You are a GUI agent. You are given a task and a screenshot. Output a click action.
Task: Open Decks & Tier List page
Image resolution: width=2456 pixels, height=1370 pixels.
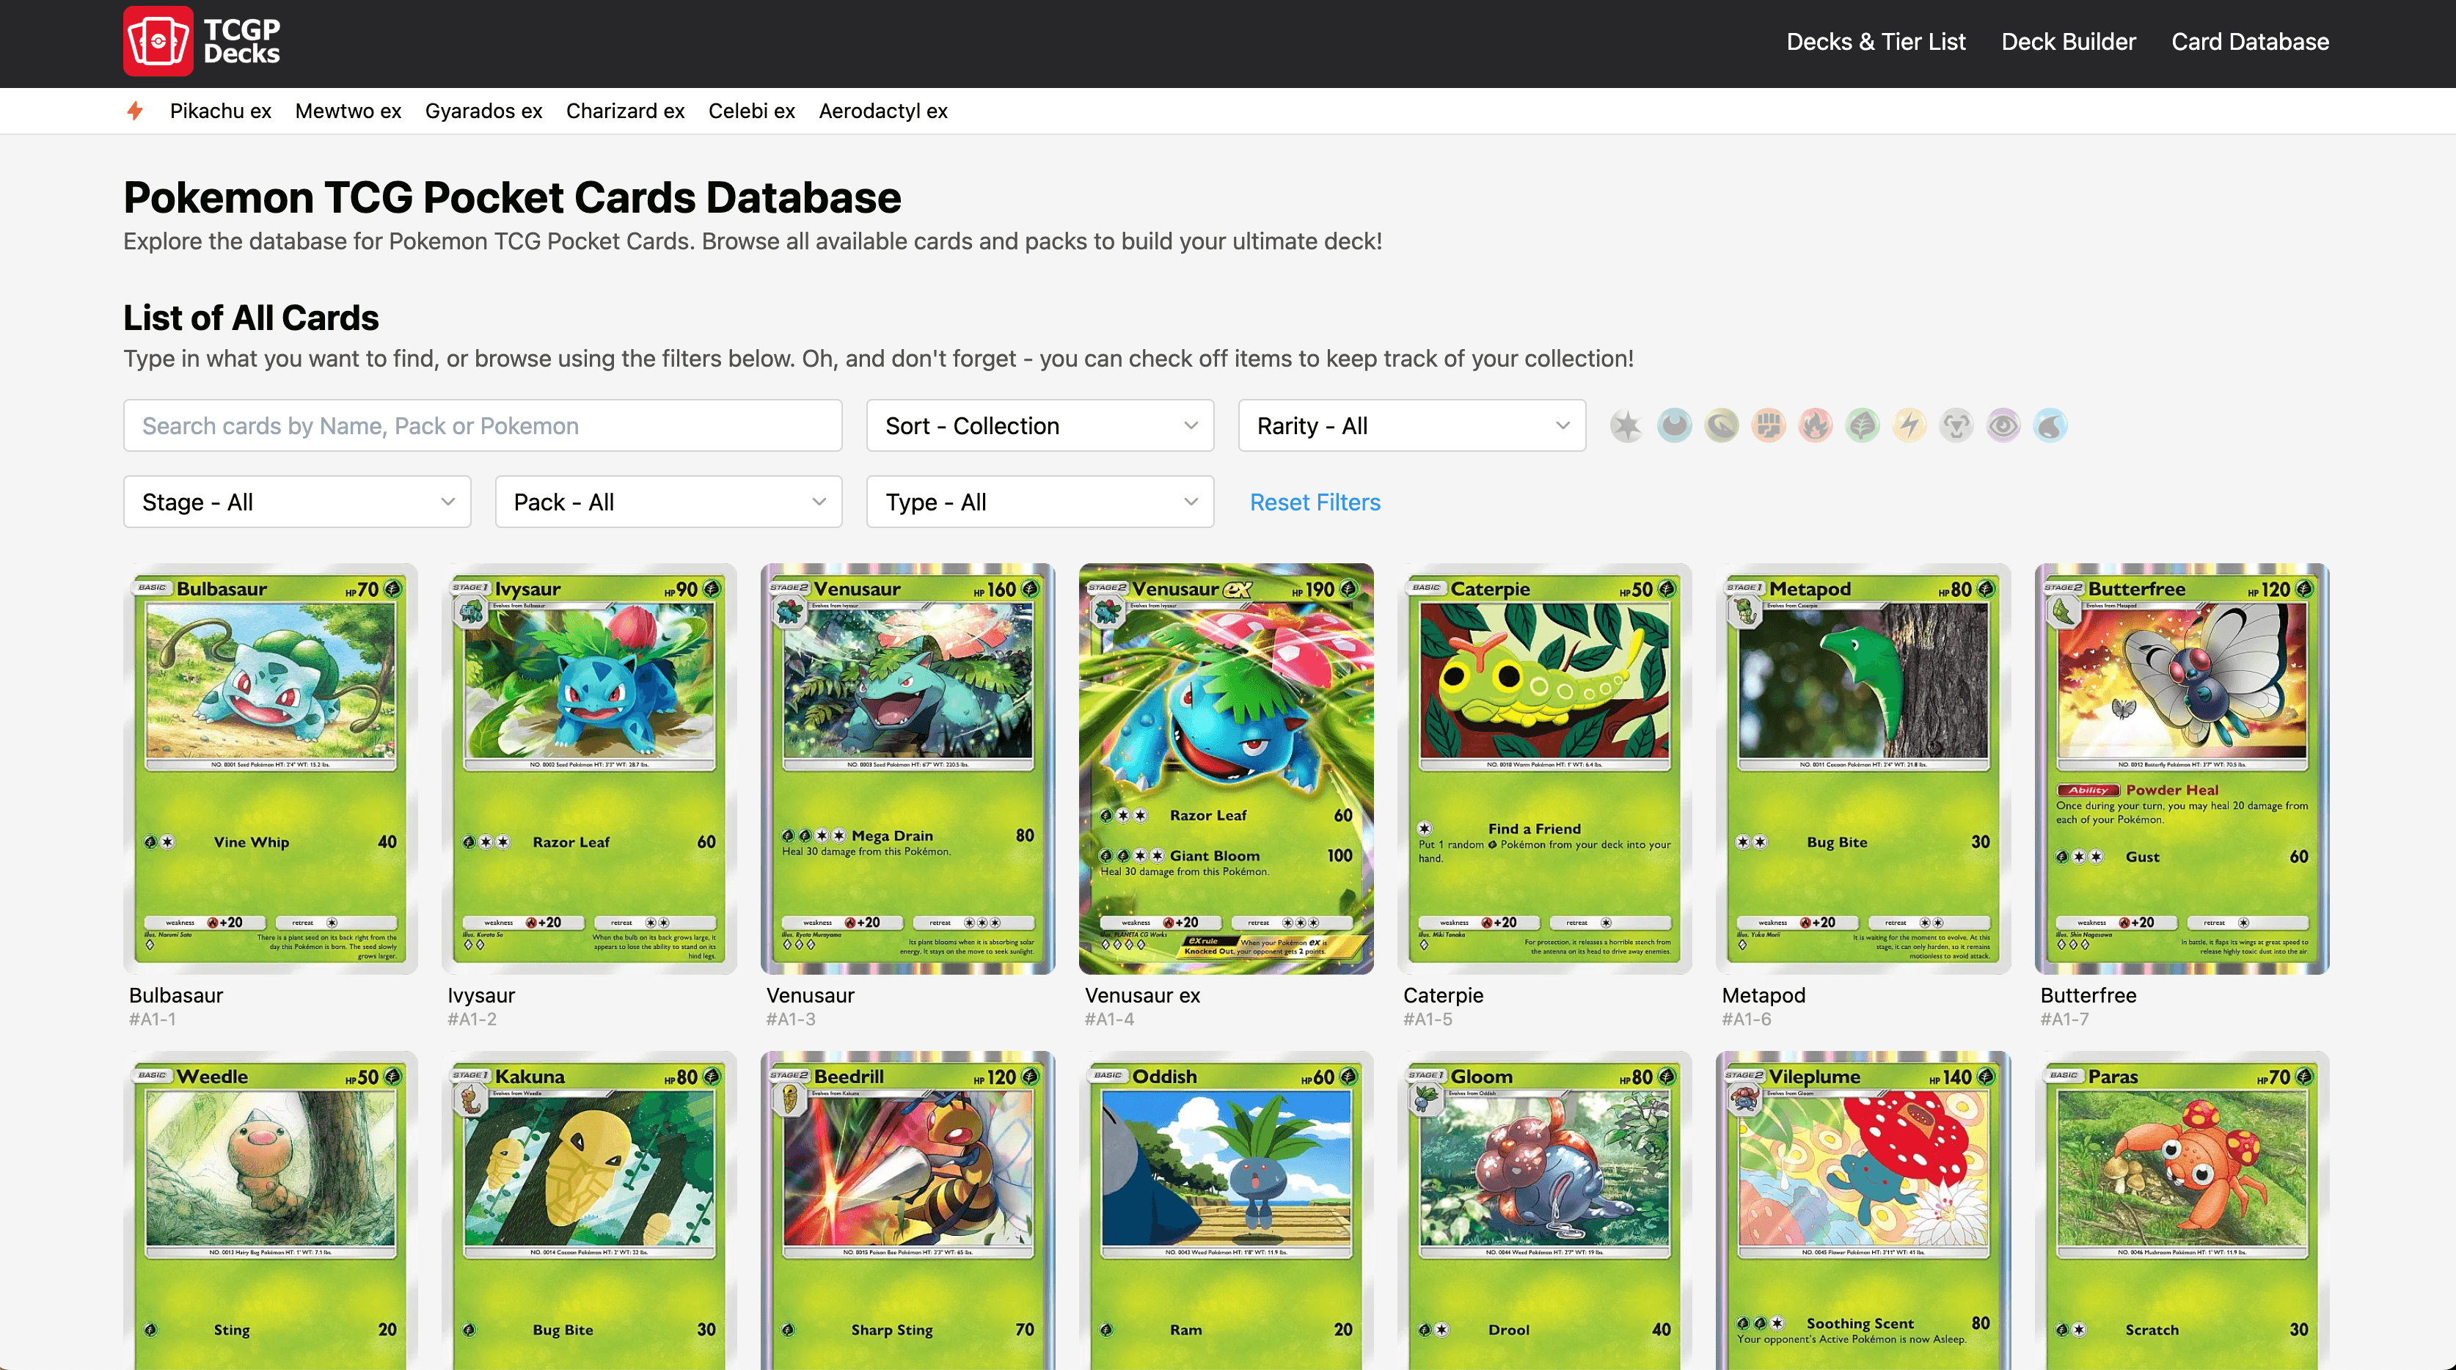[1875, 42]
